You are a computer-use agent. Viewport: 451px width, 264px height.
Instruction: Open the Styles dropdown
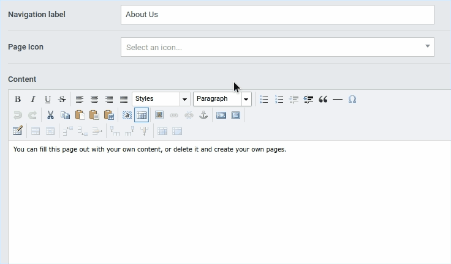pos(161,99)
